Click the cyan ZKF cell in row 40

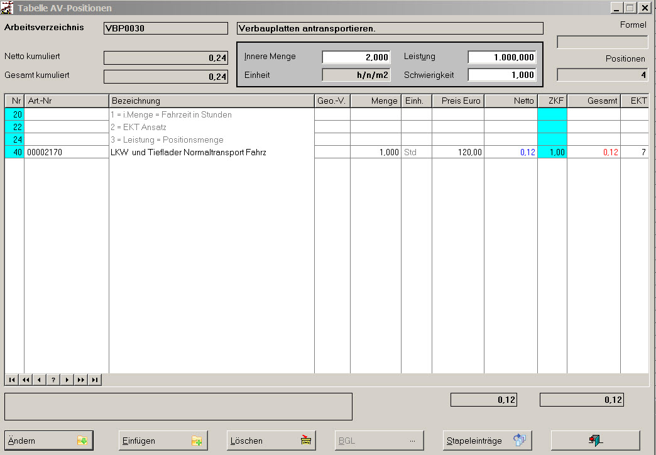(552, 152)
